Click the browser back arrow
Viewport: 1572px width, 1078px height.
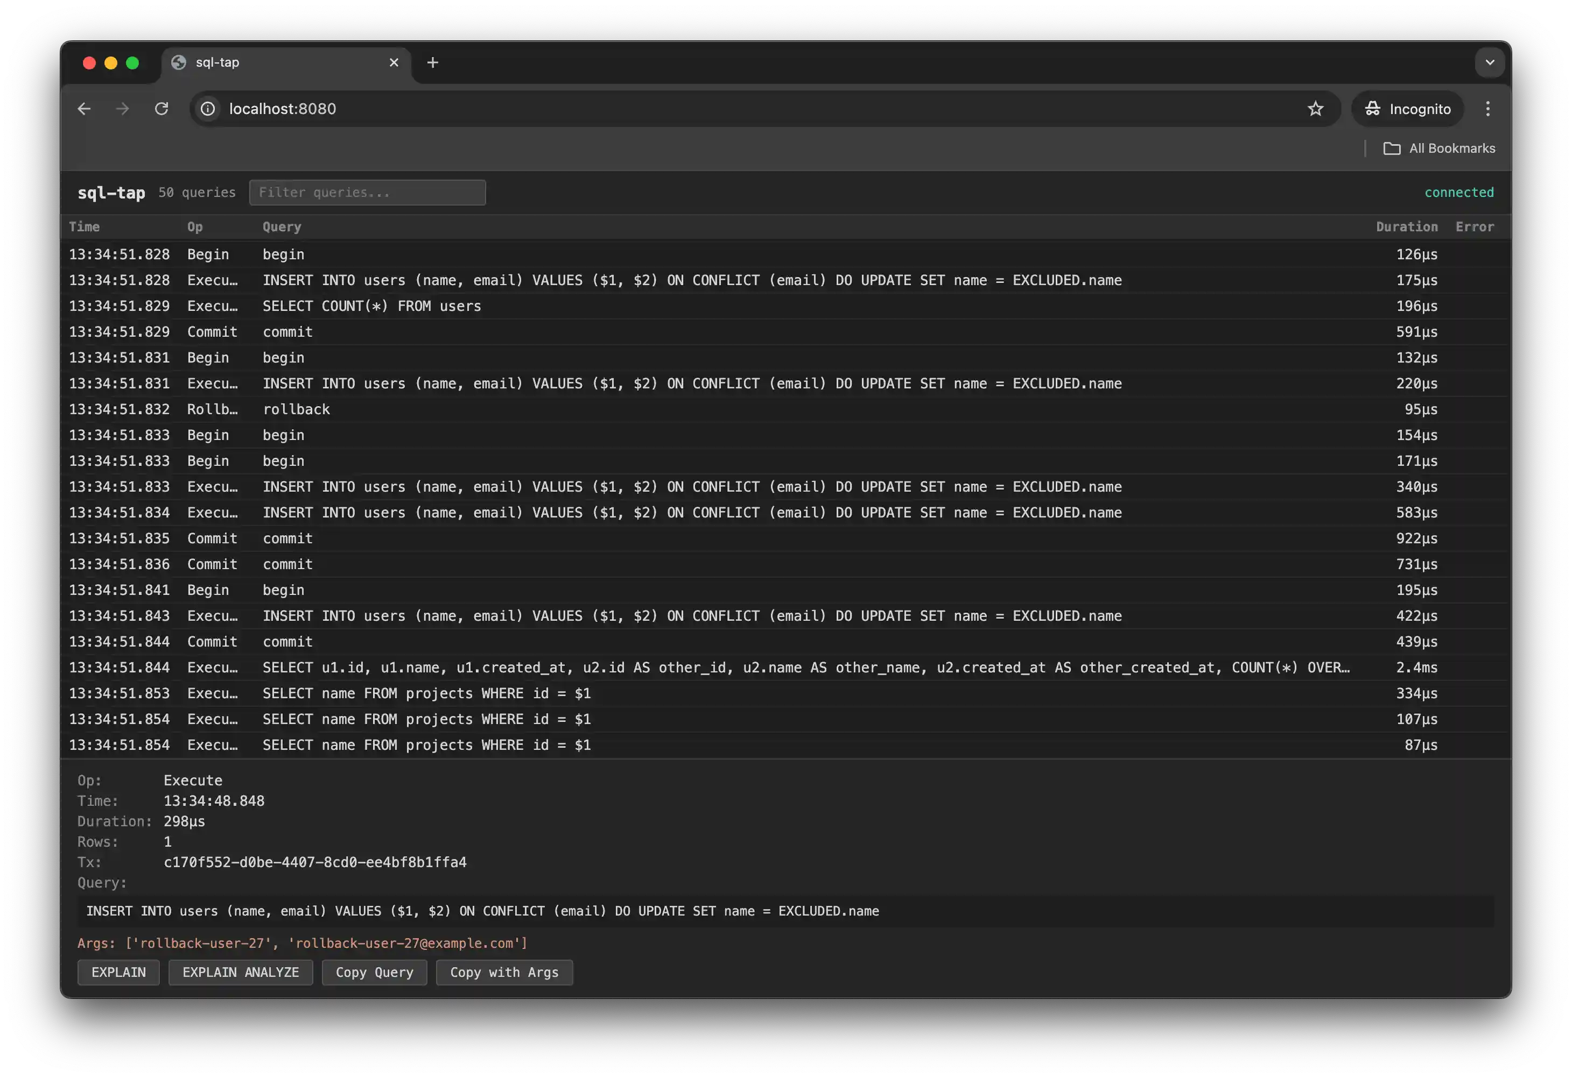[x=84, y=109]
